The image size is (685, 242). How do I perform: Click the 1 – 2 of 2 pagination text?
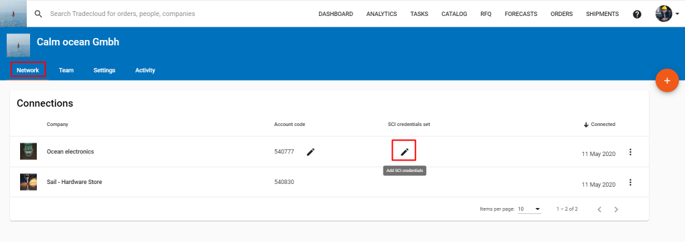[x=567, y=209]
